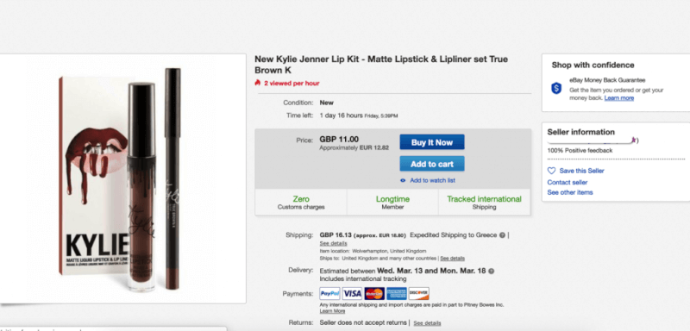Viewport: 690px width, 331px height.
Task: Open See details next to returns policy
Action: (427, 323)
